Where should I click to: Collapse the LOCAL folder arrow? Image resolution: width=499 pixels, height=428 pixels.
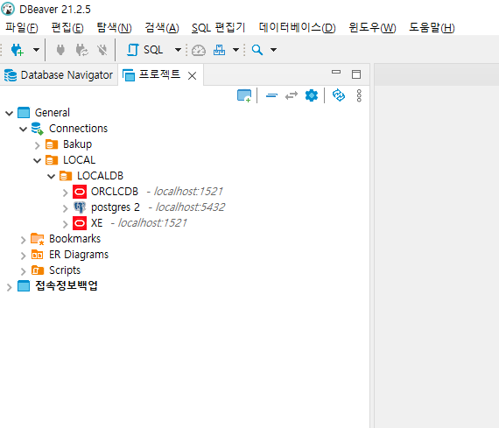(x=38, y=160)
